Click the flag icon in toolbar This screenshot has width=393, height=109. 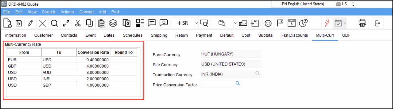pyautogui.click(x=280, y=23)
